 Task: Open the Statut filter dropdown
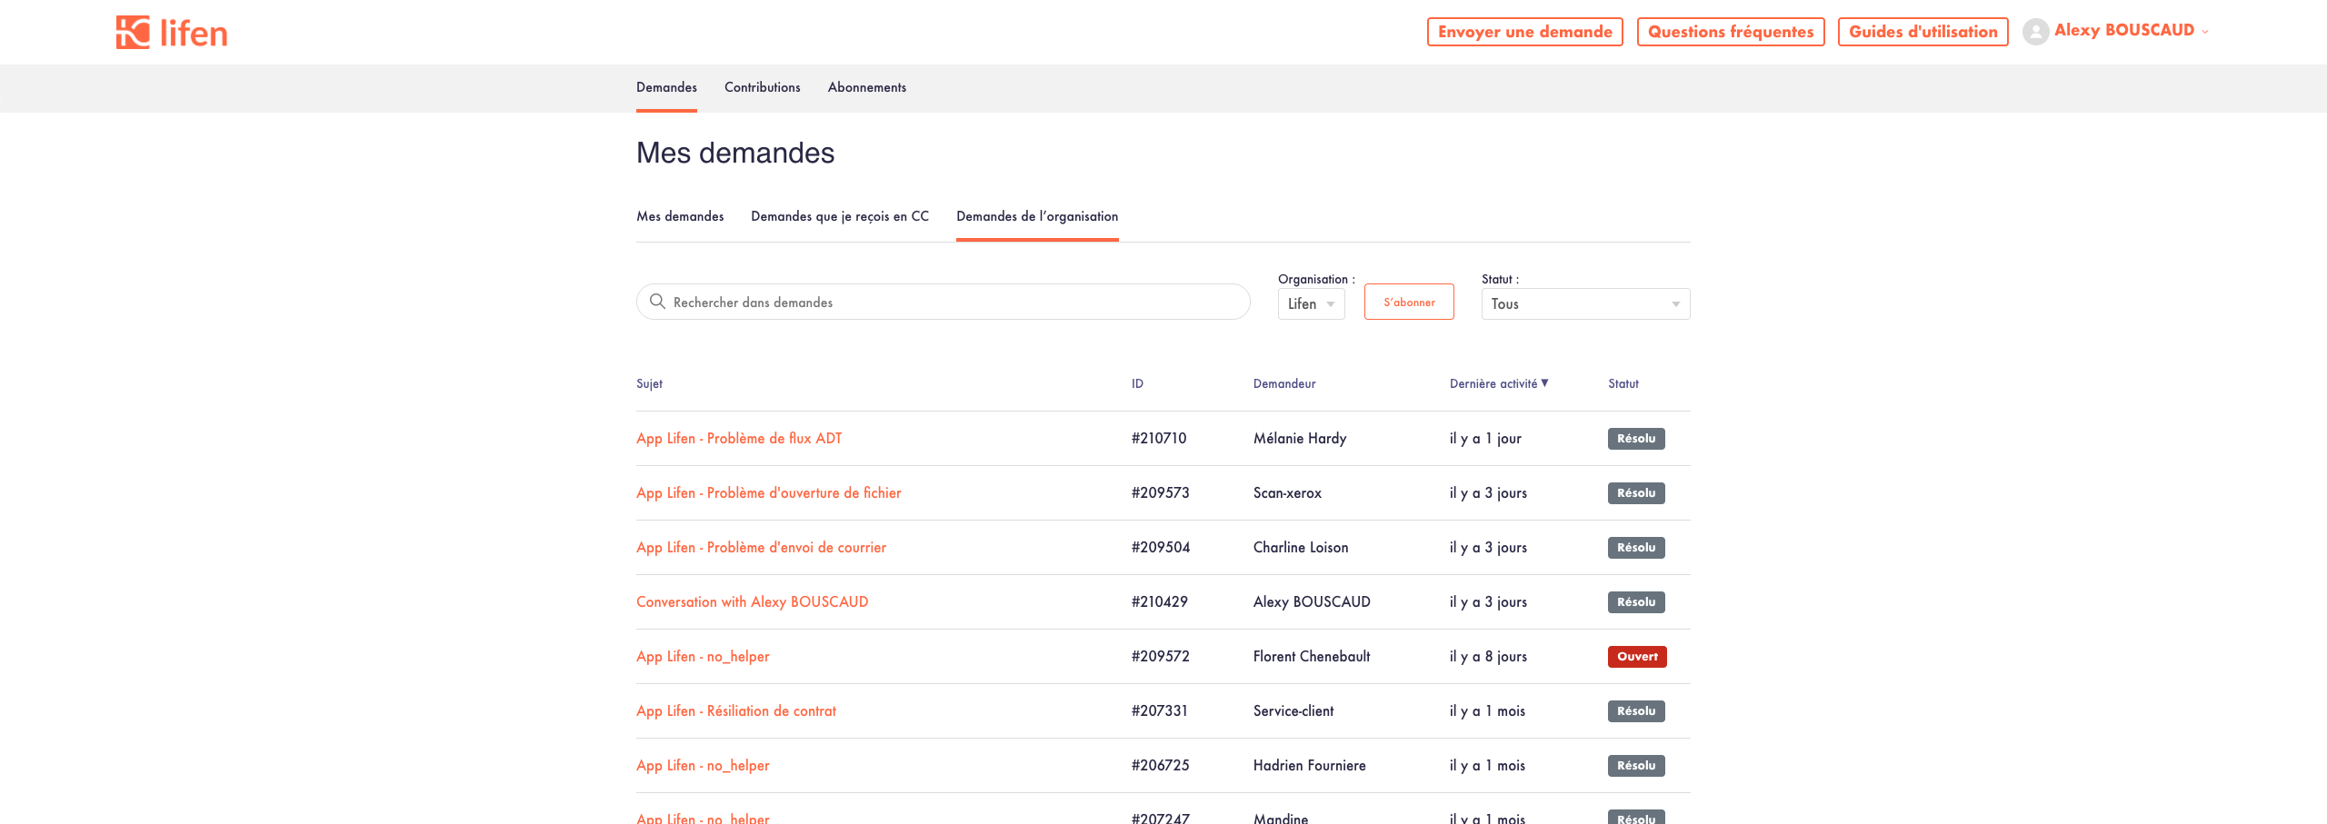(x=1584, y=304)
